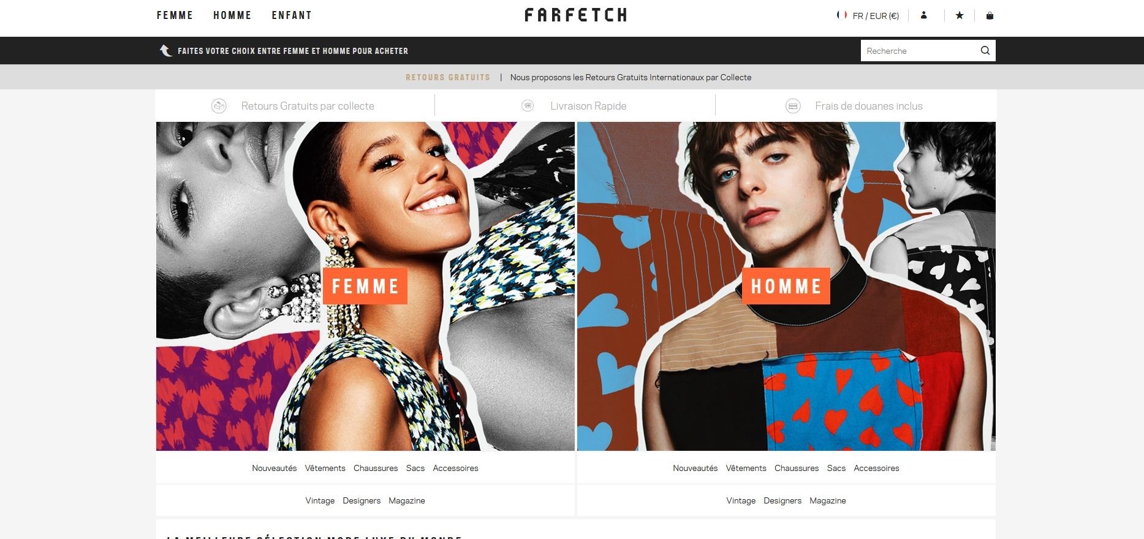Open the FR / EUR (€) region selector
Viewport: 1144px width, 539px height.
coord(876,16)
